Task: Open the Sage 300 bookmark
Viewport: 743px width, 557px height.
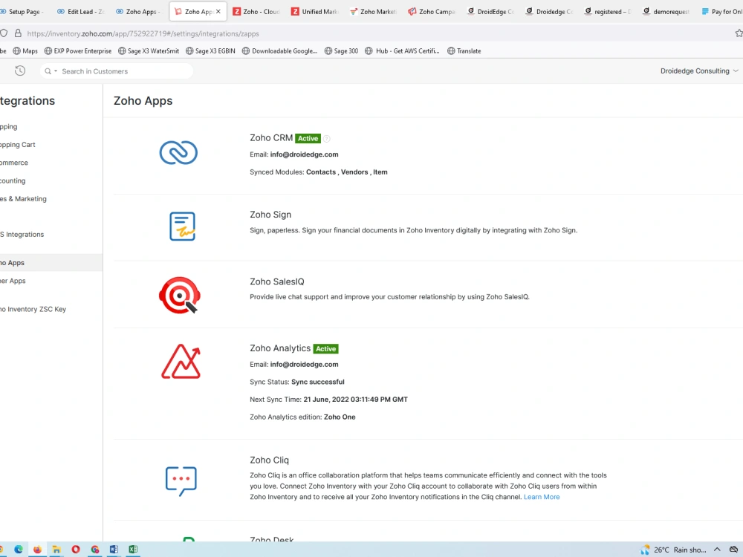Action: 341,51
